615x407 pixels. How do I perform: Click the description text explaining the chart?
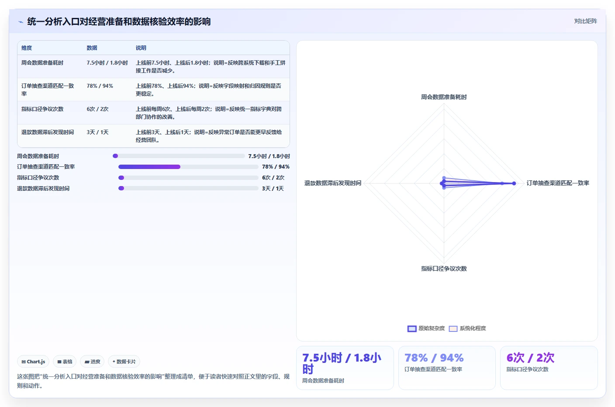153,381
